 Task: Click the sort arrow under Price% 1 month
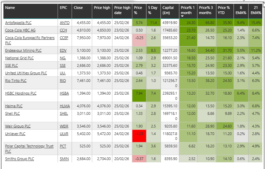182,16
